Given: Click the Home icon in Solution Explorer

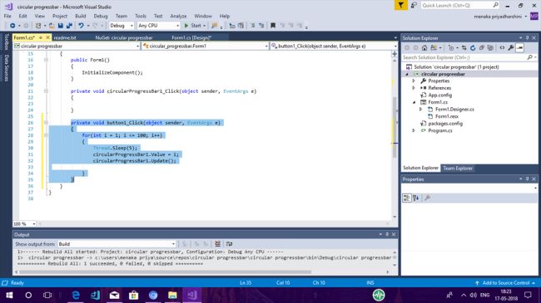Looking at the screenshot, I should (x=424, y=48).
